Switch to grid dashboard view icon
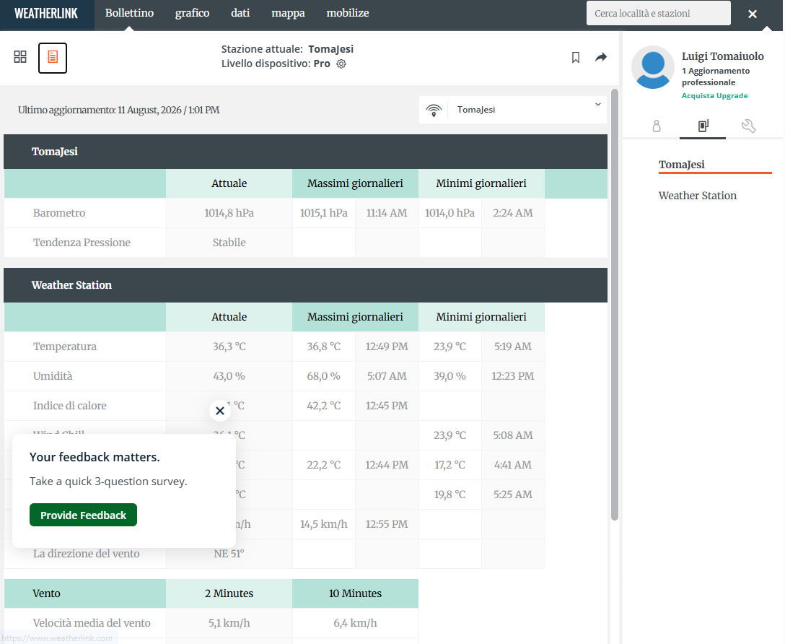The image size is (785, 644). coord(20,57)
